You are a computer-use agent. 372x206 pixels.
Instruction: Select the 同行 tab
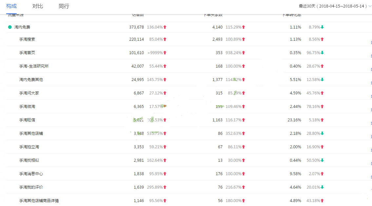64,6
